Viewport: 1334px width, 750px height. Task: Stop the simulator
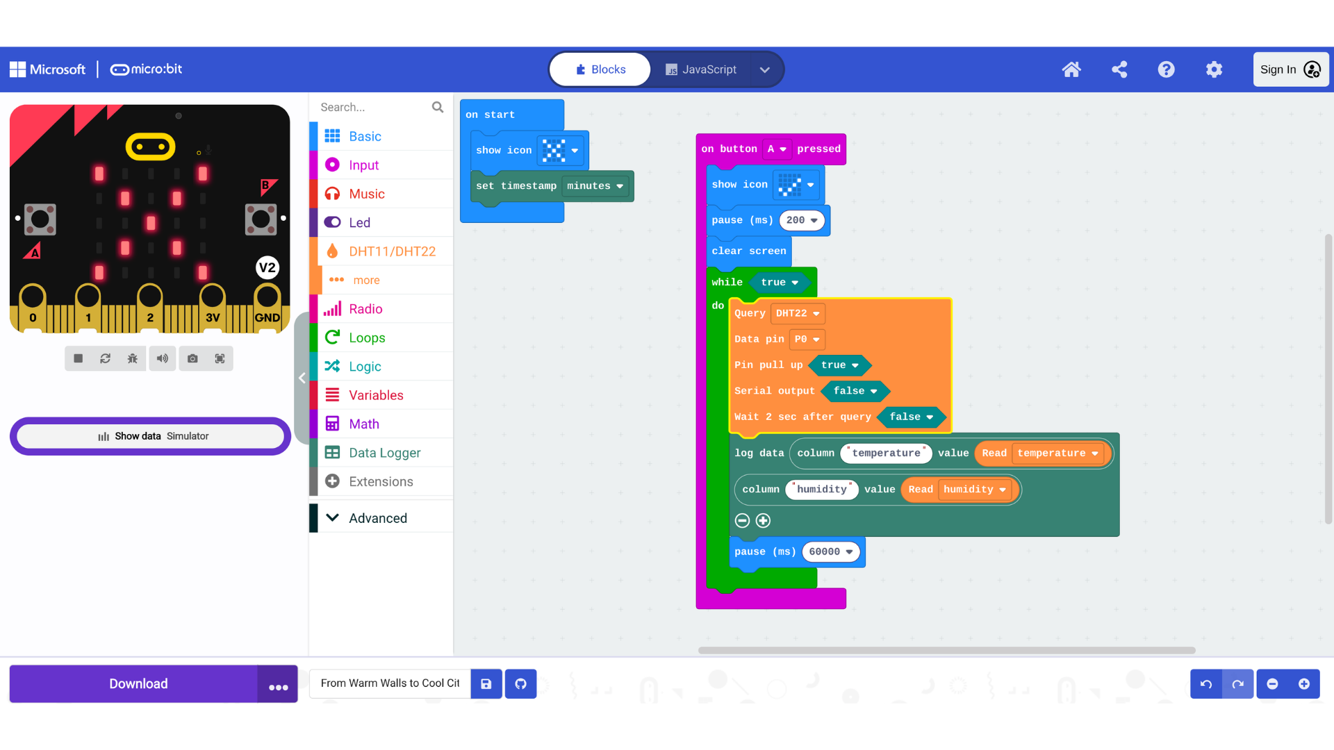79,358
